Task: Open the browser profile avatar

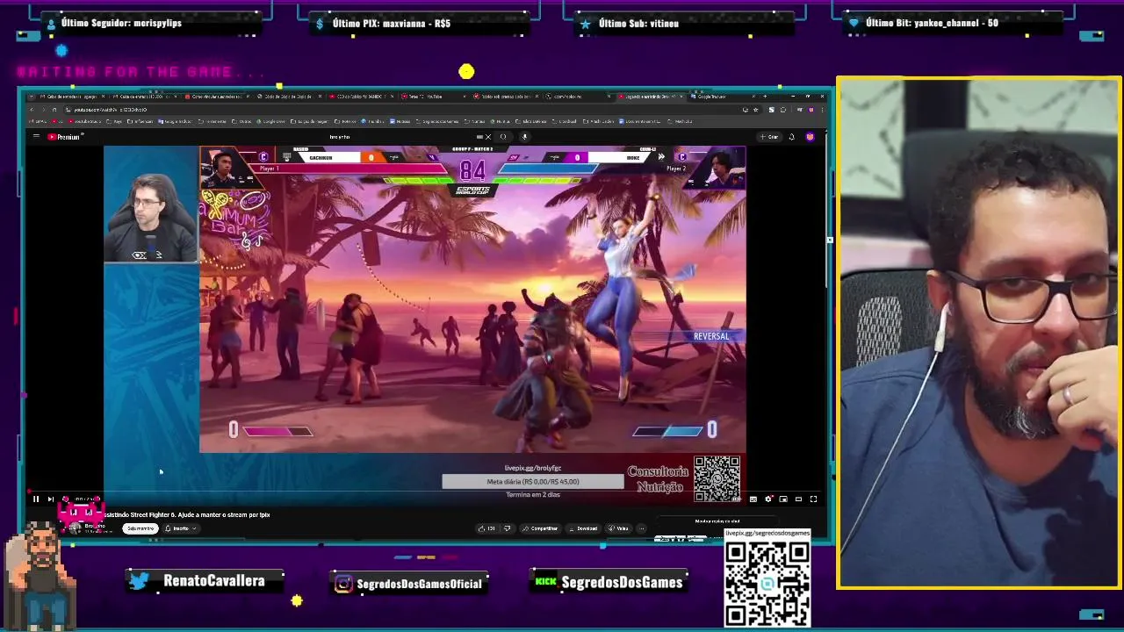Action: tap(811, 110)
